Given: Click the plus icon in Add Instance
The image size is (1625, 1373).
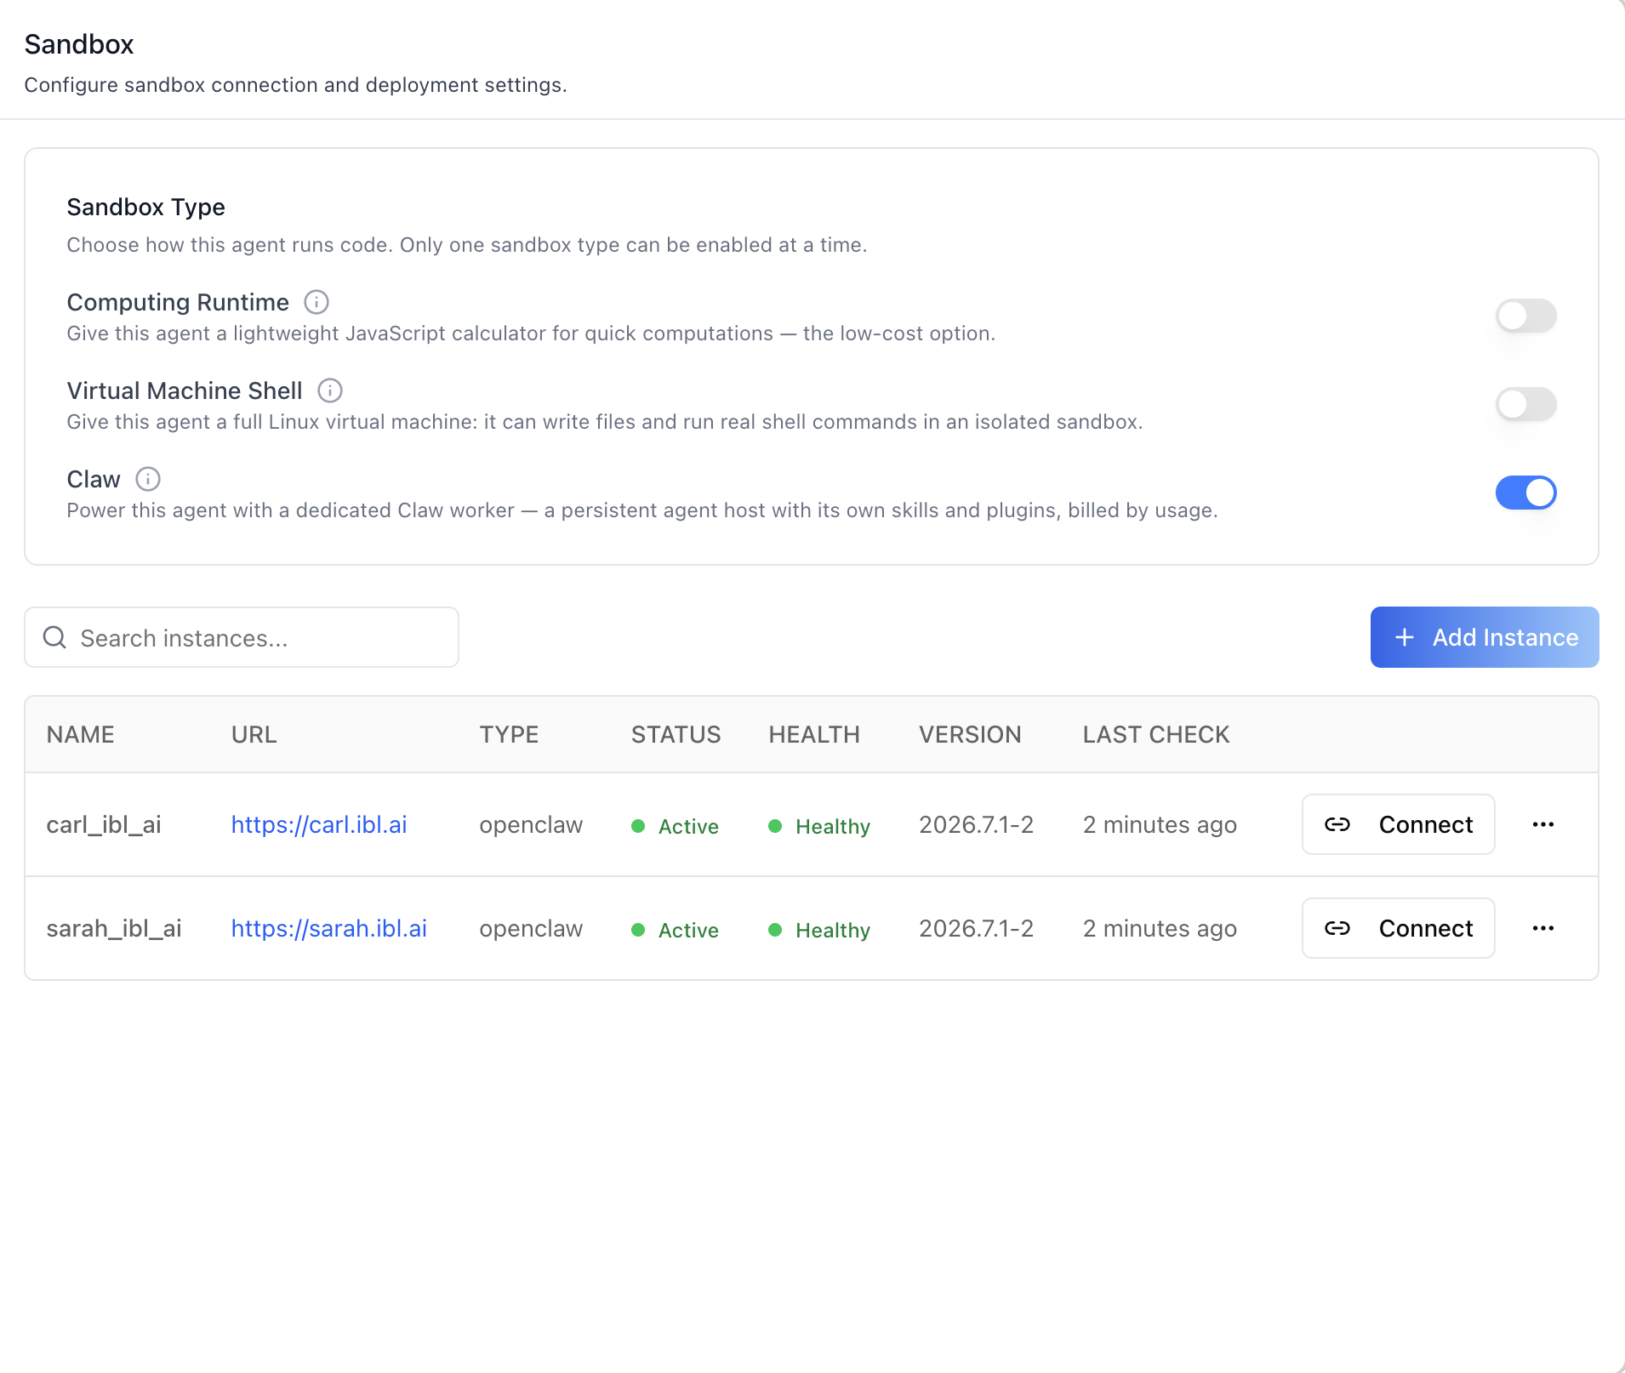Looking at the screenshot, I should (1405, 637).
